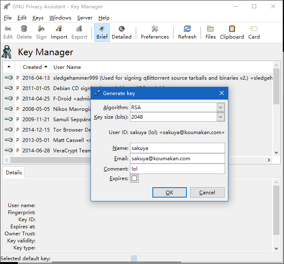Click the Email input field
Screen dimensions: 284x264
coord(177,158)
